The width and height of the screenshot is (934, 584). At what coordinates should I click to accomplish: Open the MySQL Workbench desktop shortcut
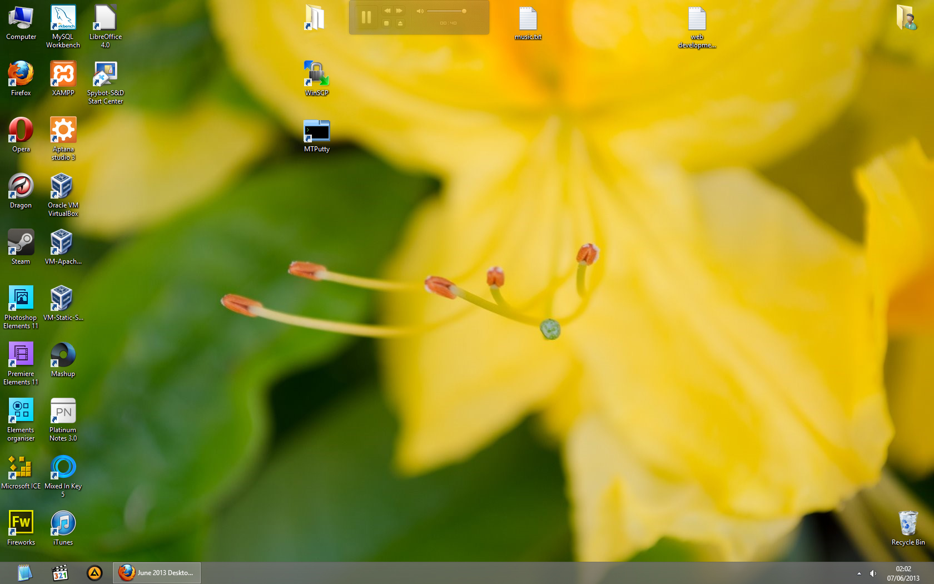[x=63, y=18]
